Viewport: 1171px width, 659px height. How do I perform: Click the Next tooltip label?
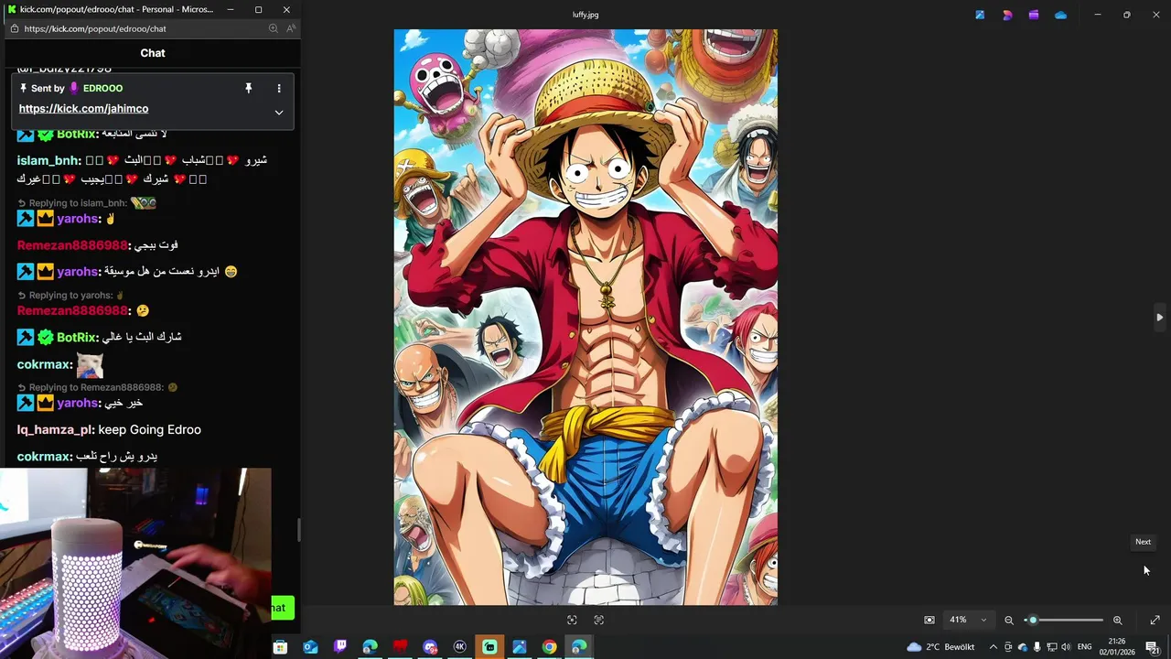tap(1143, 542)
